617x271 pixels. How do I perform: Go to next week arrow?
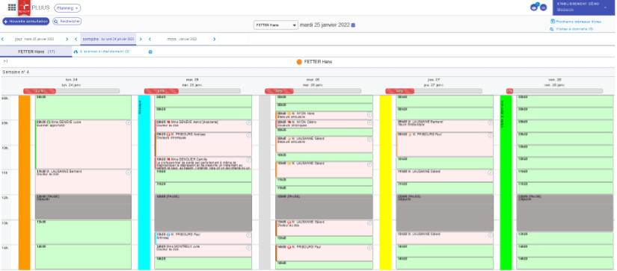[x=141, y=40]
